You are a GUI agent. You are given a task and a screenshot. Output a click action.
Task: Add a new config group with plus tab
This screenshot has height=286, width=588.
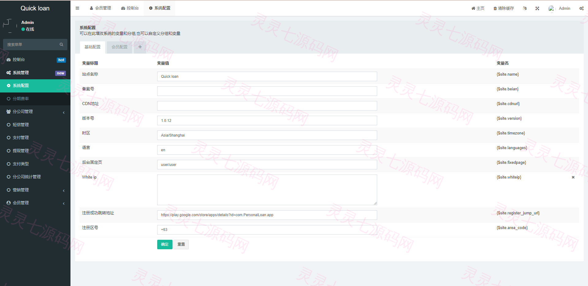point(140,47)
